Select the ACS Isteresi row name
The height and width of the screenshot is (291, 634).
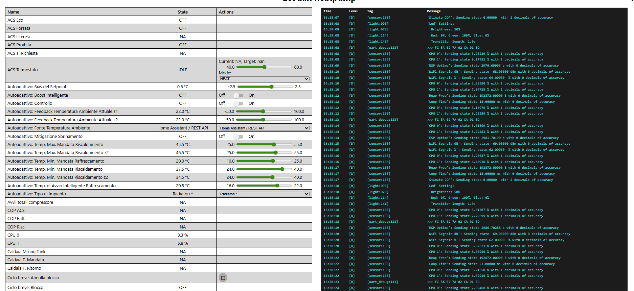tap(19, 37)
